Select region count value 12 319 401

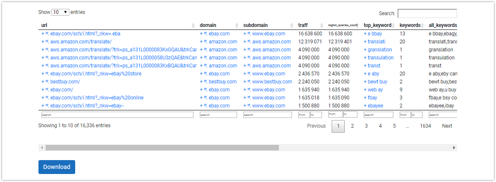coord(340,42)
